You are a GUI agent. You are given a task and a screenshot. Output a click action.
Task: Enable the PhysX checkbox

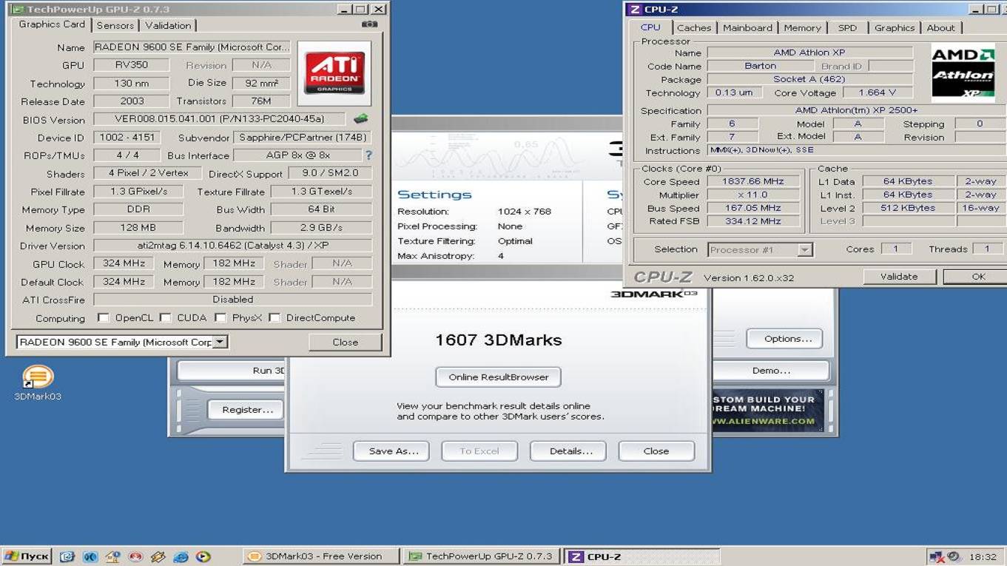pos(220,318)
